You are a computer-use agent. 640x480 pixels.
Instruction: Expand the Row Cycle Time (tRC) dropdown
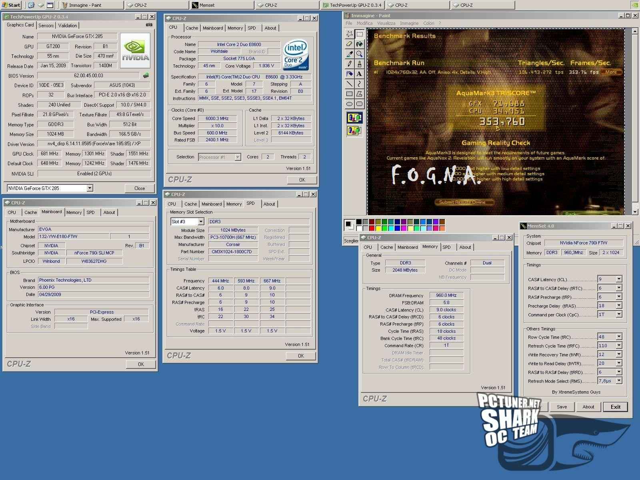click(619, 337)
